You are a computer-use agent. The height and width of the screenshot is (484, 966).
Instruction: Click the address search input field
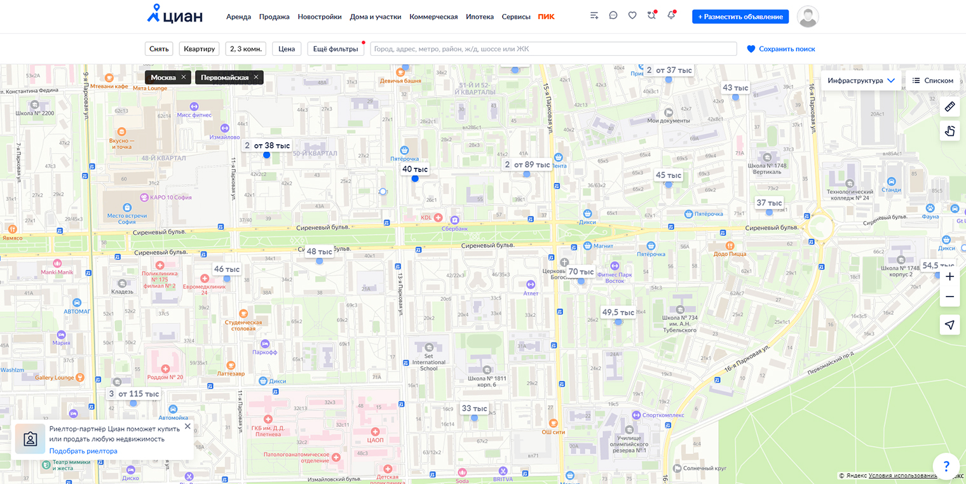click(554, 49)
